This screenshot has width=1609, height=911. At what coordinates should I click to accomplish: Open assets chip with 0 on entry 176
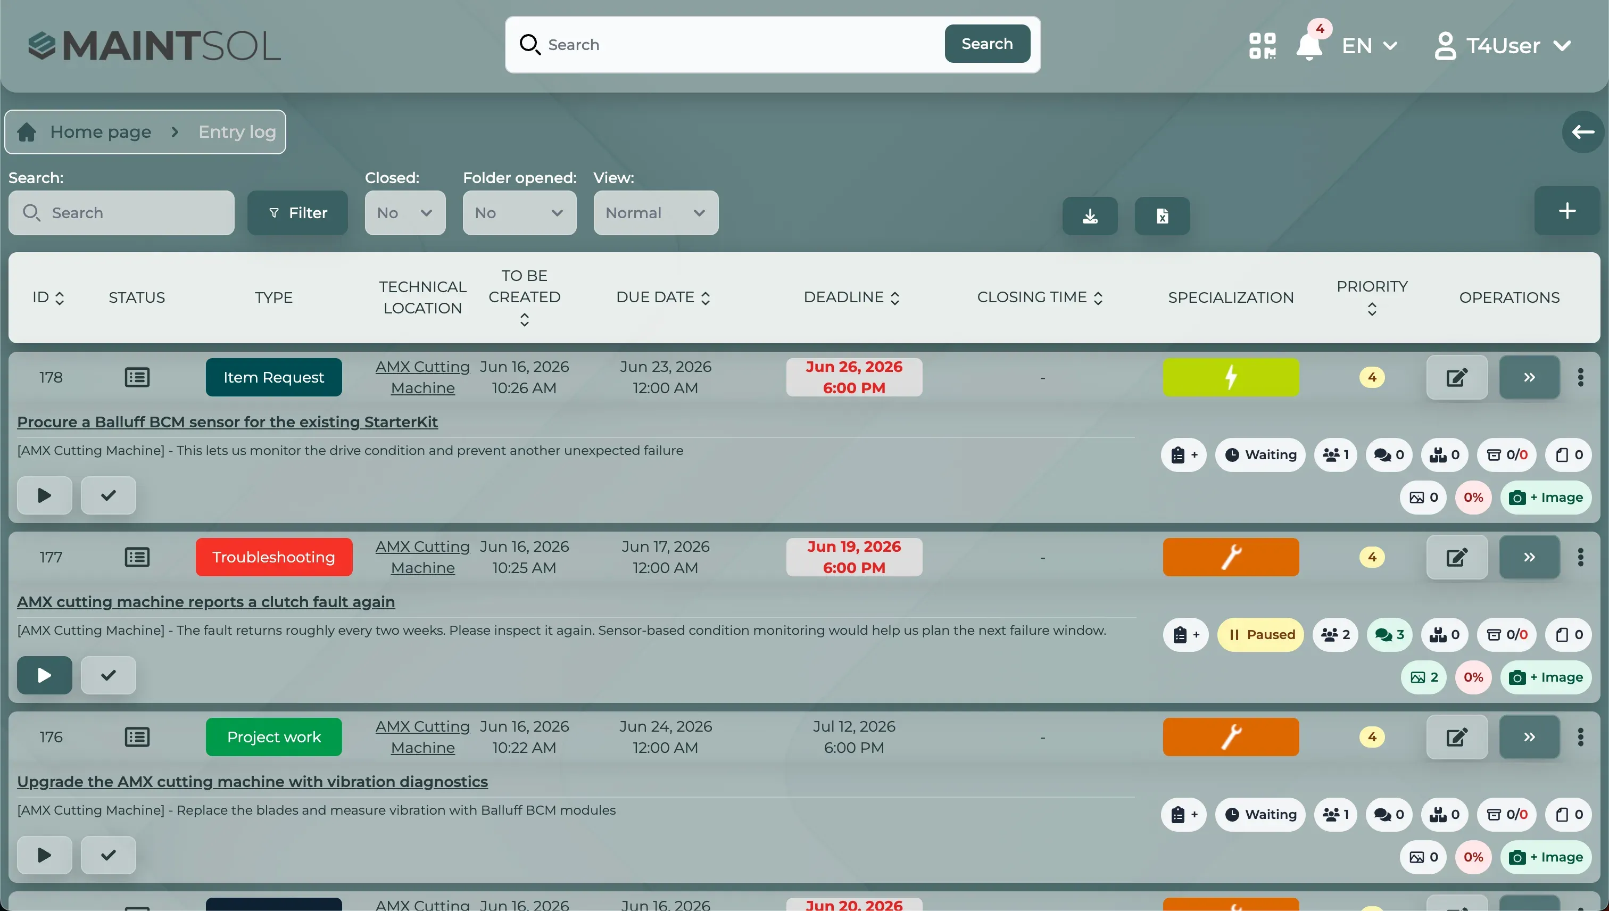point(1445,815)
